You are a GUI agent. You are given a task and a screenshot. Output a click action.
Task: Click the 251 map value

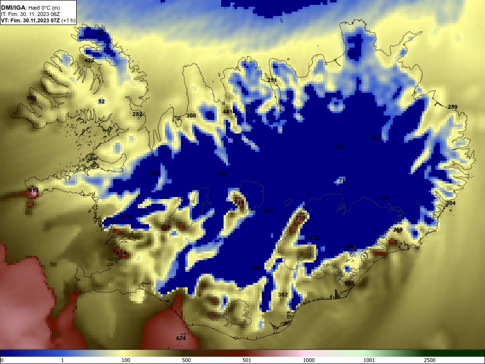(x=272, y=80)
